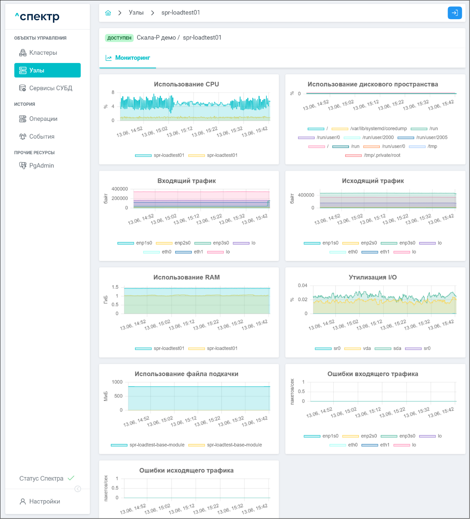This screenshot has height=519, width=470.
Task: Open the Узлы breadcrumb link
Action: click(136, 13)
